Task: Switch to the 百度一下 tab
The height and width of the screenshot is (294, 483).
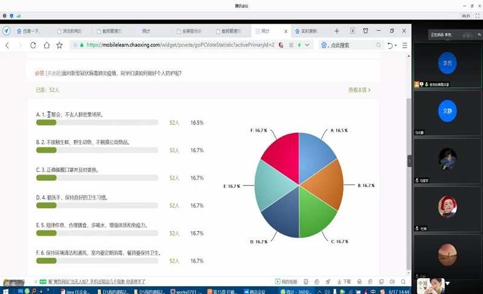Action: pyautogui.click(x=29, y=31)
